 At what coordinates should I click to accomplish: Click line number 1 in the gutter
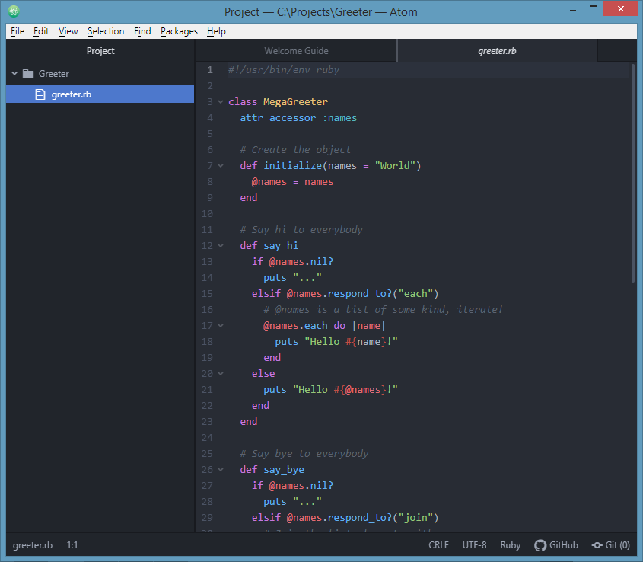[x=210, y=70]
